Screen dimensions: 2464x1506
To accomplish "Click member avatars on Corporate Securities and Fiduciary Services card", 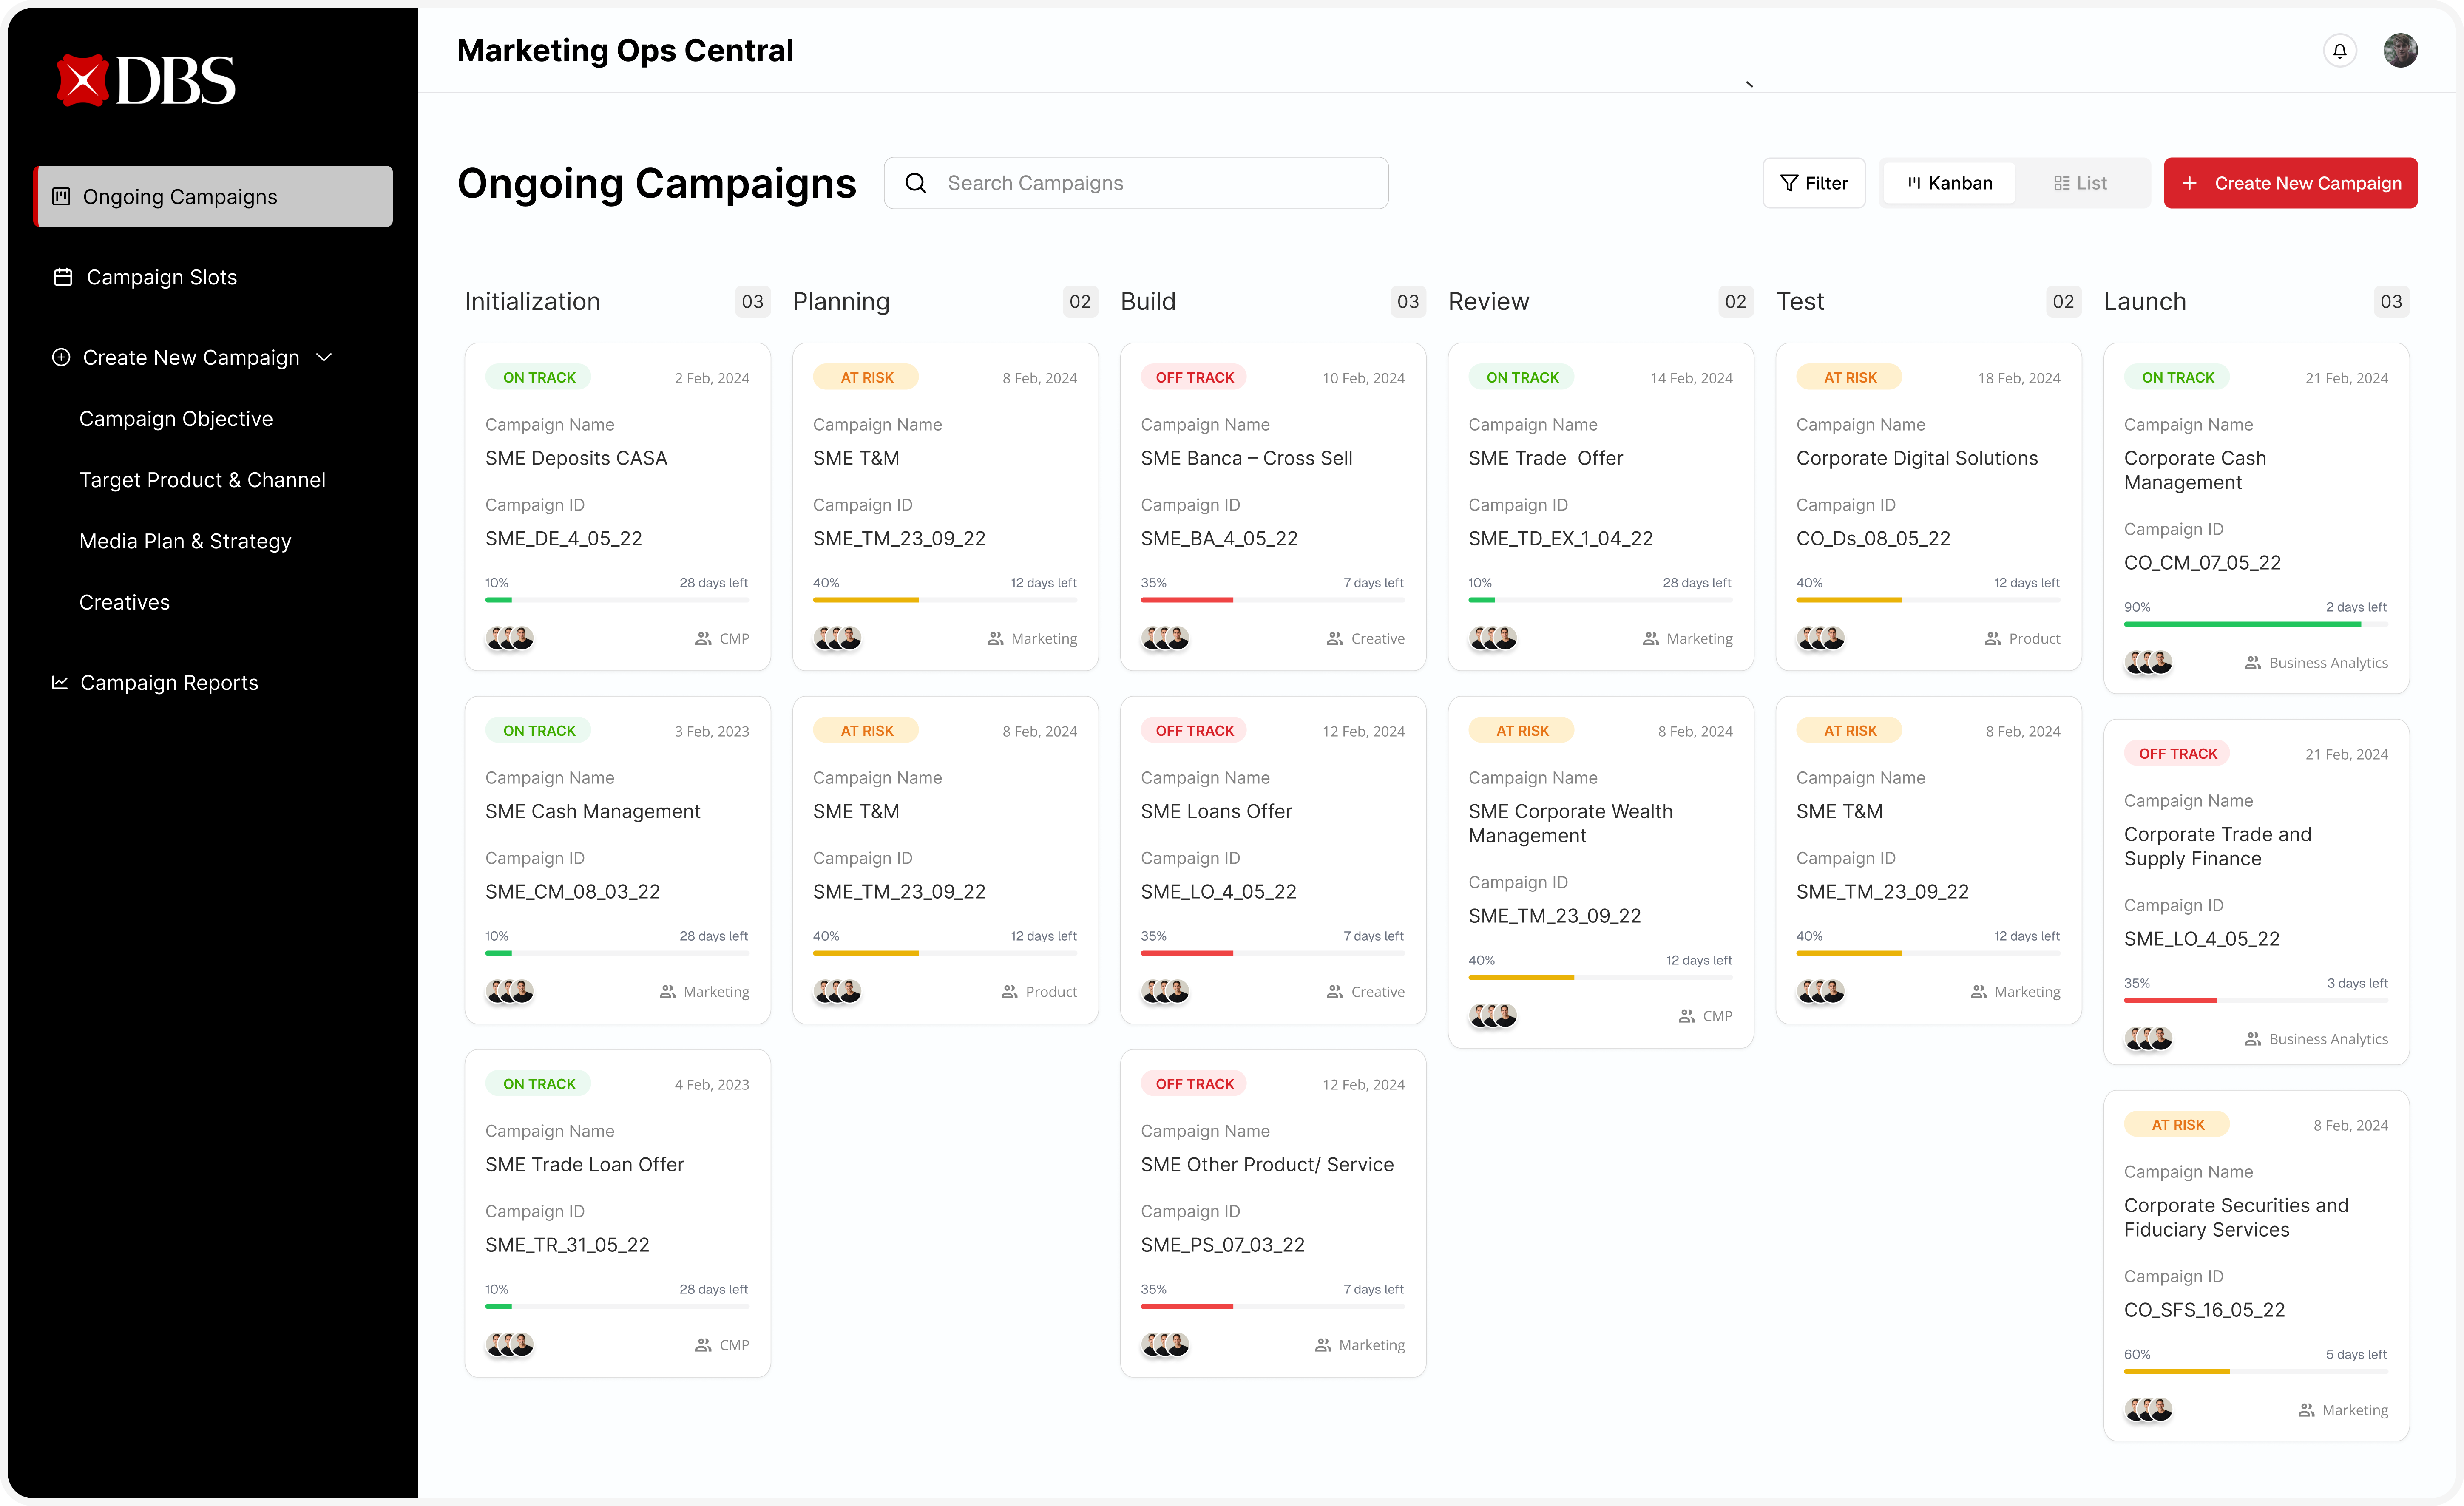I will tap(2149, 1409).
